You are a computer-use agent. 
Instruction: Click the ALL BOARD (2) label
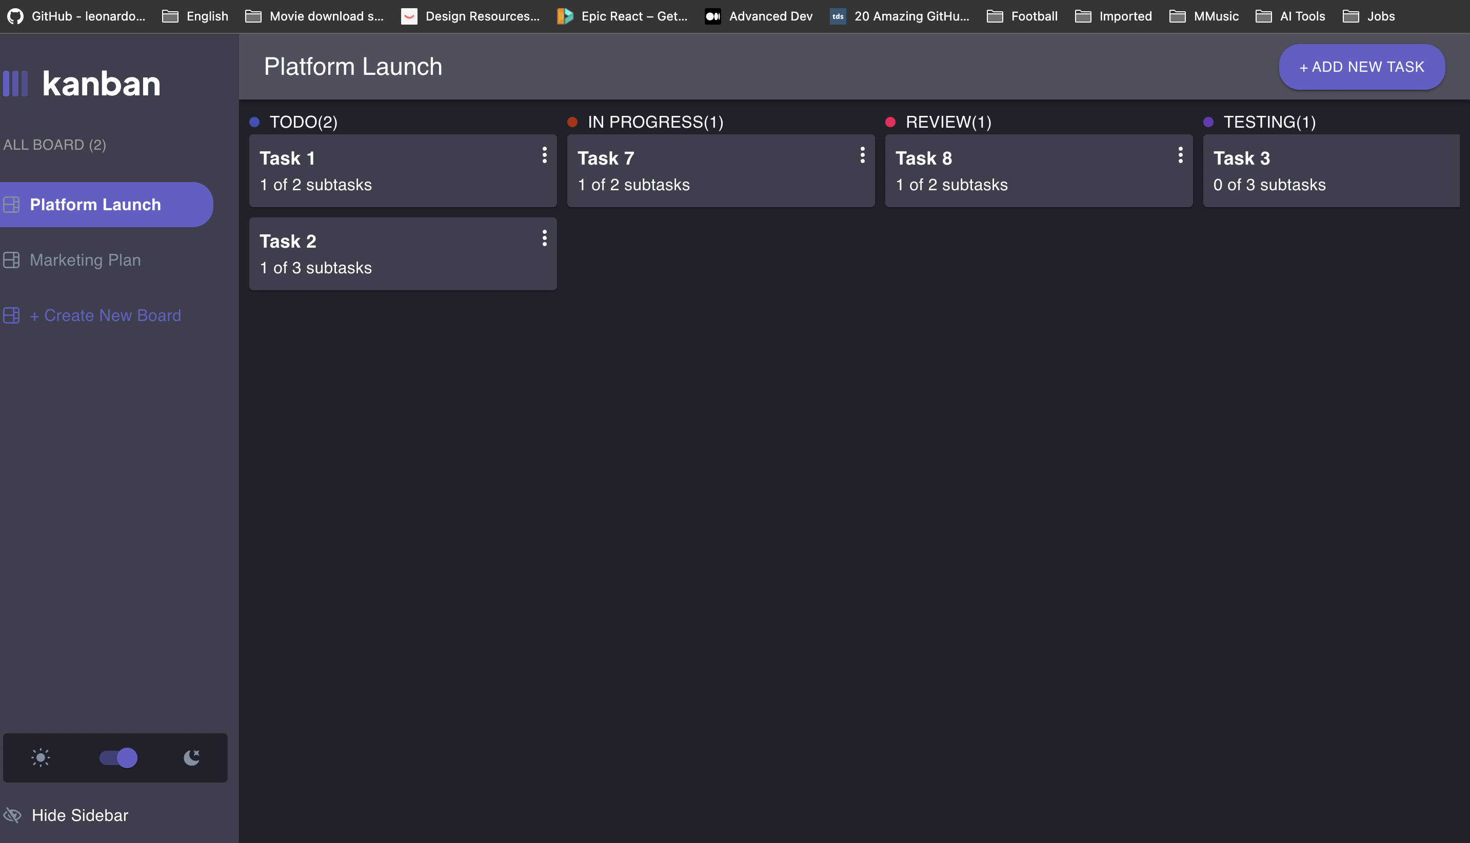coord(54,145)
